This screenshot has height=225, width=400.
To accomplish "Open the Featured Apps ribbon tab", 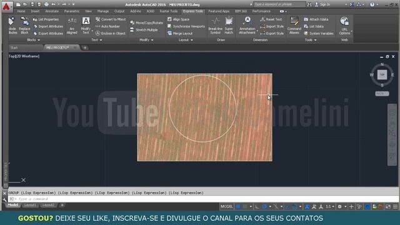I will [219, 11].
